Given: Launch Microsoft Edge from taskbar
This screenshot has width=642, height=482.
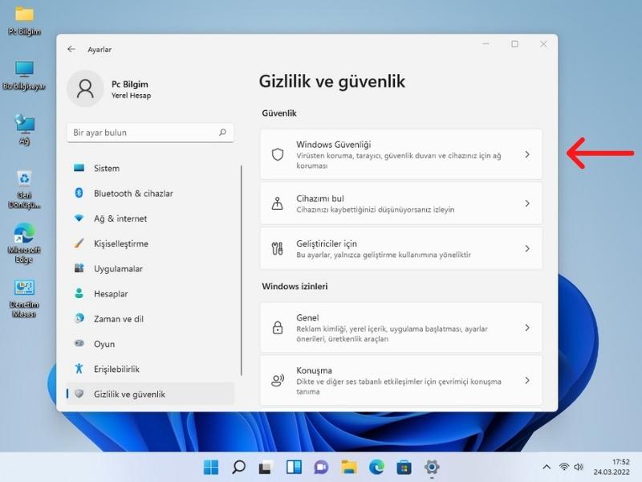Looking at the screenshot, I should click(376, 467).
